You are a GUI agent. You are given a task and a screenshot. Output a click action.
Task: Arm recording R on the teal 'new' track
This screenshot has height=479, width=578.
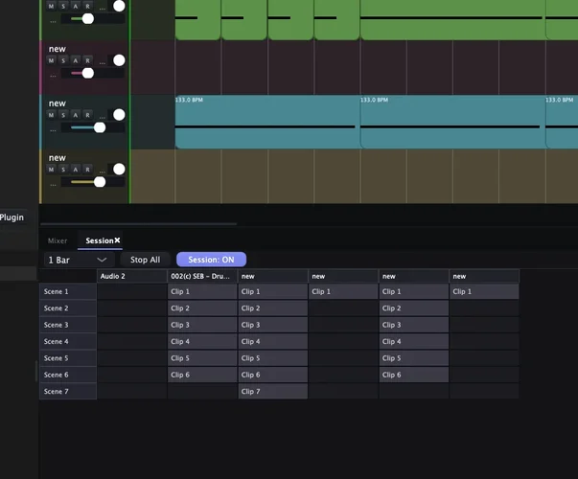88,115
